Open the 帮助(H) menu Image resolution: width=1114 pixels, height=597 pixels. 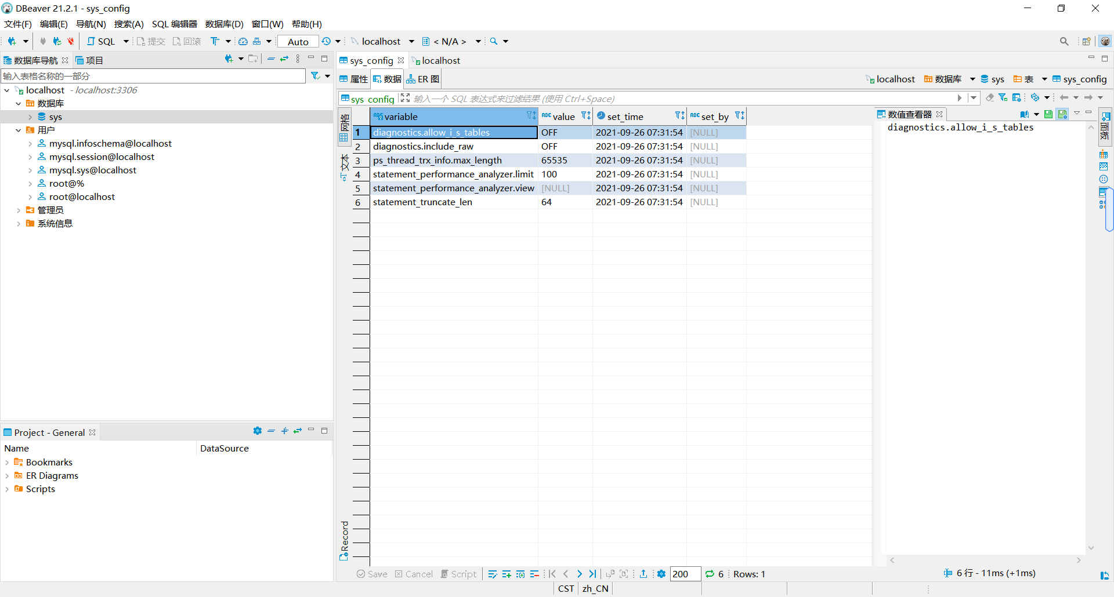[x=307, y=24]
